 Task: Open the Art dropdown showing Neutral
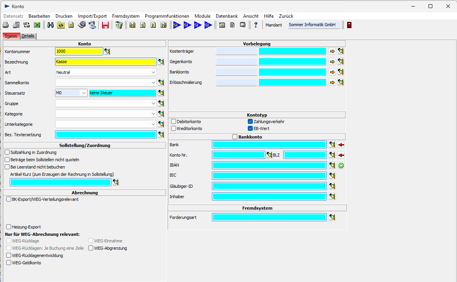click(153, 72)
